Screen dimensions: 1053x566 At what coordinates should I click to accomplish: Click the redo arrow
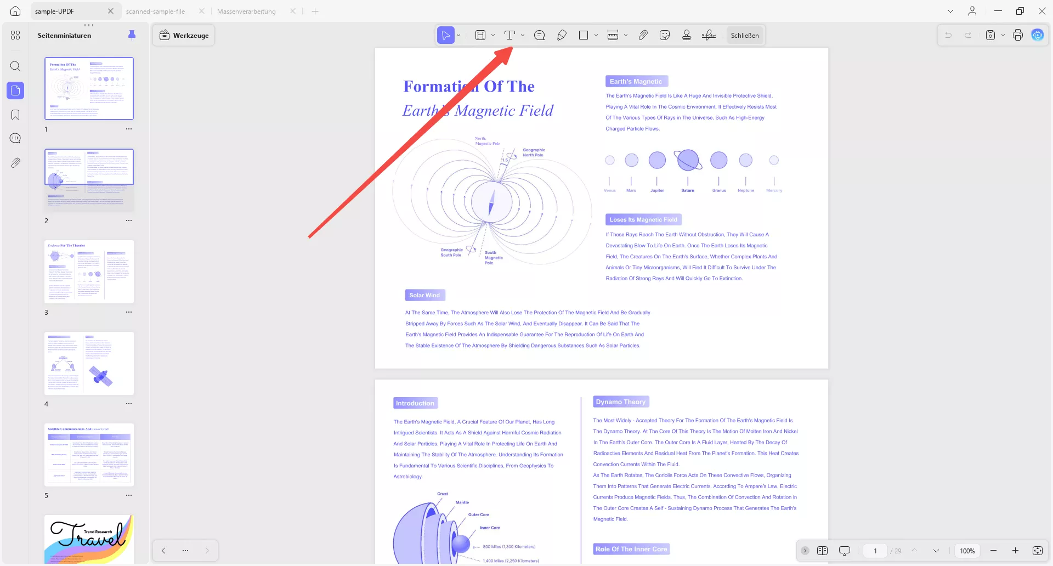[x=968, y=35]
